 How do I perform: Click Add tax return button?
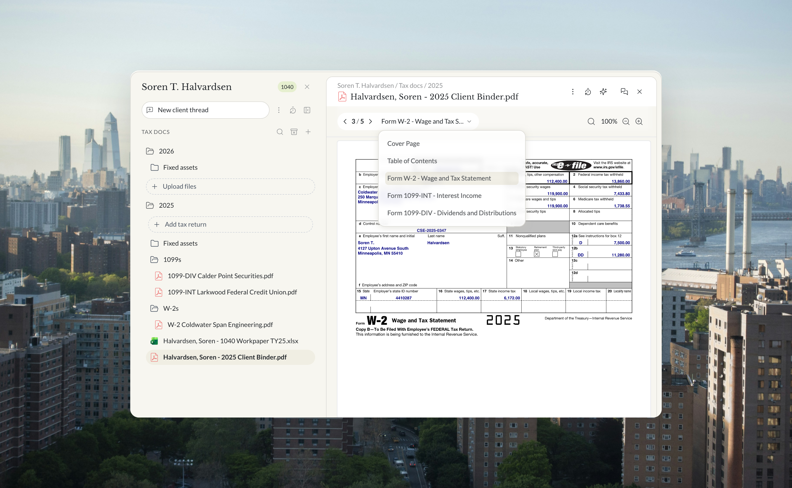(x=230, y=224)
